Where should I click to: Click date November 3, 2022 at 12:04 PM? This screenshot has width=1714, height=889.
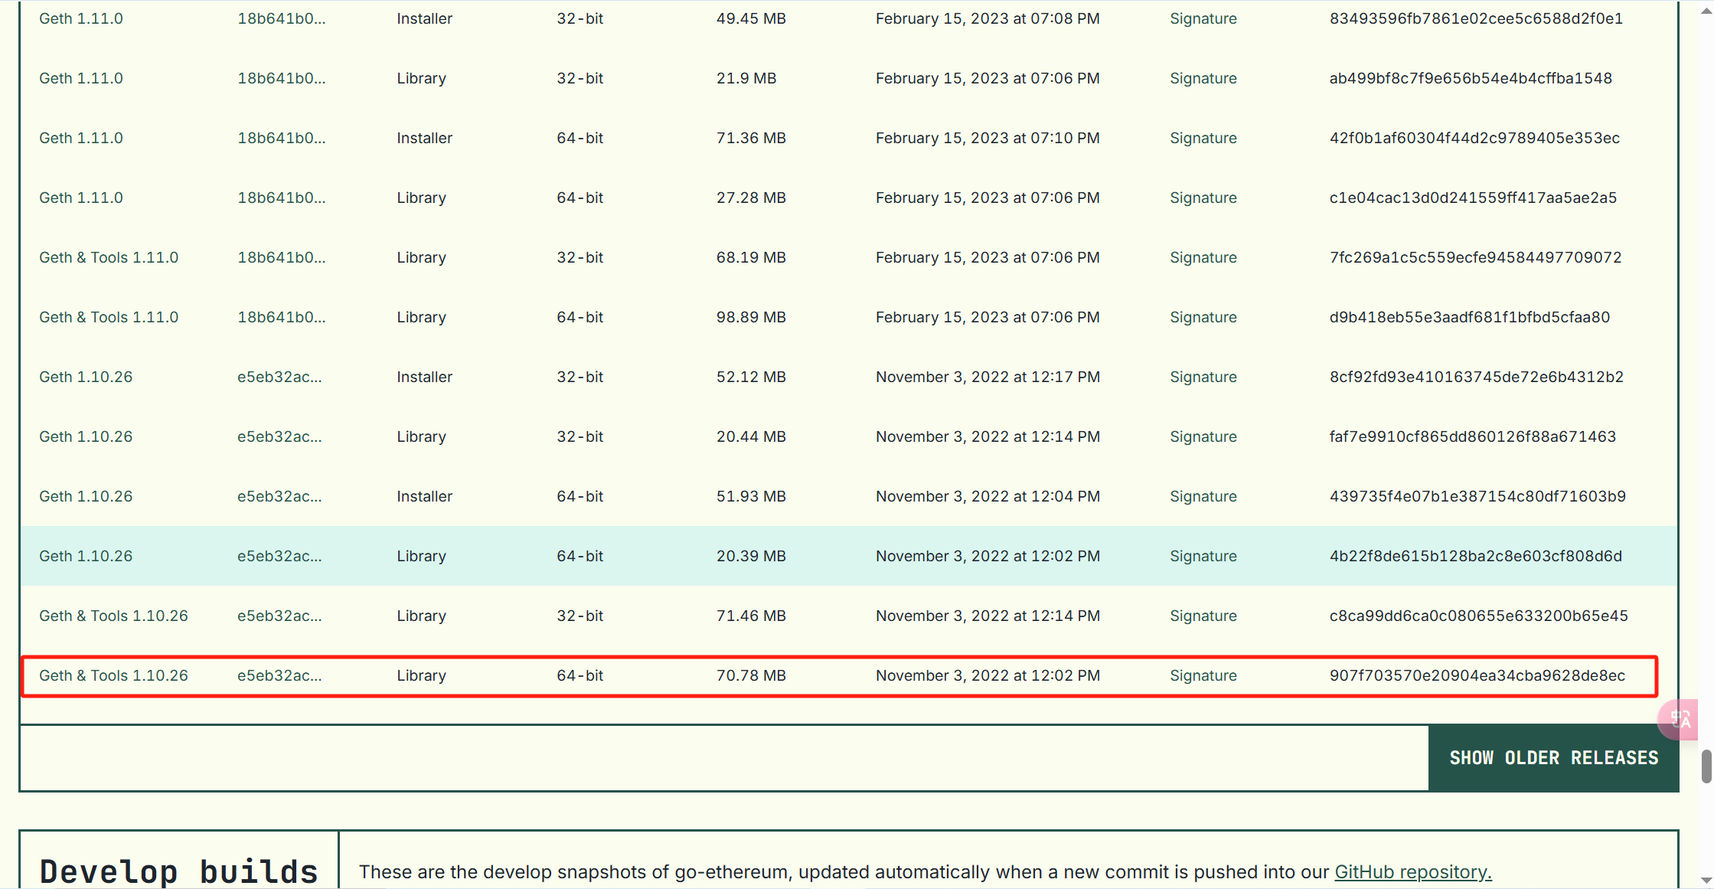click(x=988, y=496)
